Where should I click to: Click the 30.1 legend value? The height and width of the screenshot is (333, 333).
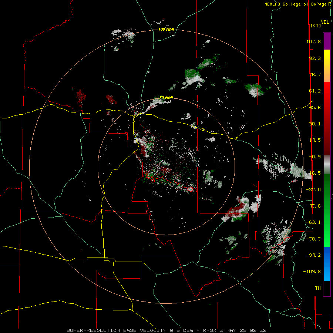[315, 124]
